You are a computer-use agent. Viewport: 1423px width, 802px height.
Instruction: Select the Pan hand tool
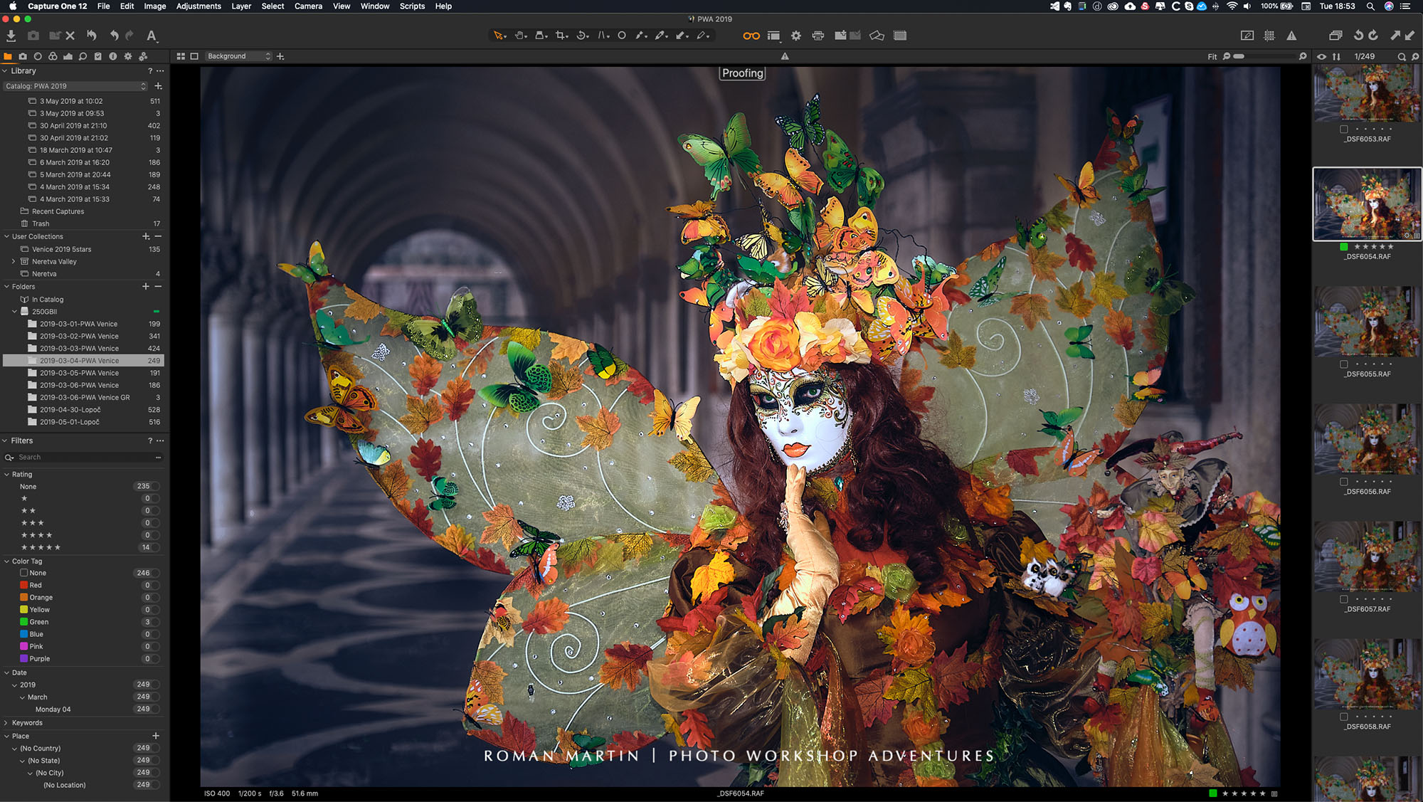[521, 35]
